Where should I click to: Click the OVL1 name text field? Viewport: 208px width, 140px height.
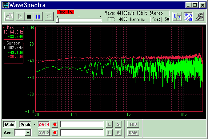(x=82, y=124)
